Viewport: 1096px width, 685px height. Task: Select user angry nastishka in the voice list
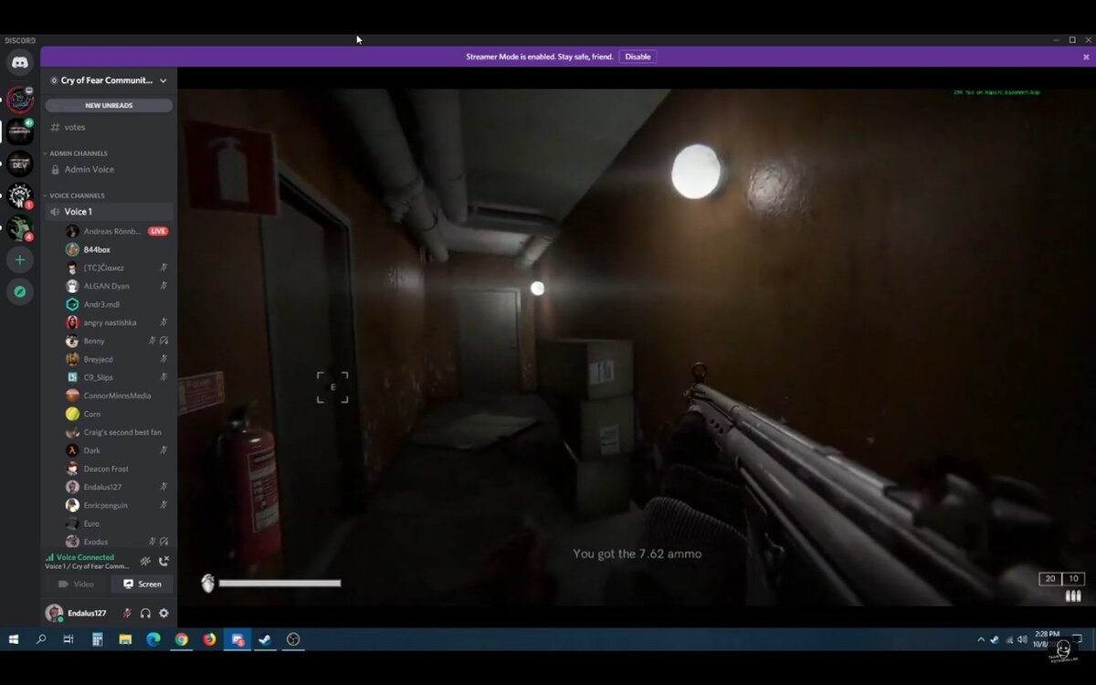(117, 322)
